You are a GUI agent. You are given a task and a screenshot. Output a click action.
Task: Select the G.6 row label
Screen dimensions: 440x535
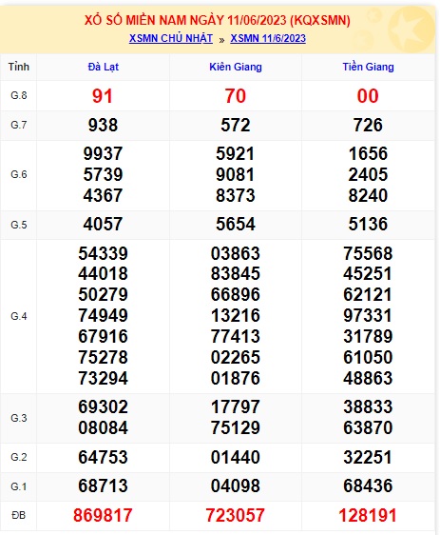point(19,175)
